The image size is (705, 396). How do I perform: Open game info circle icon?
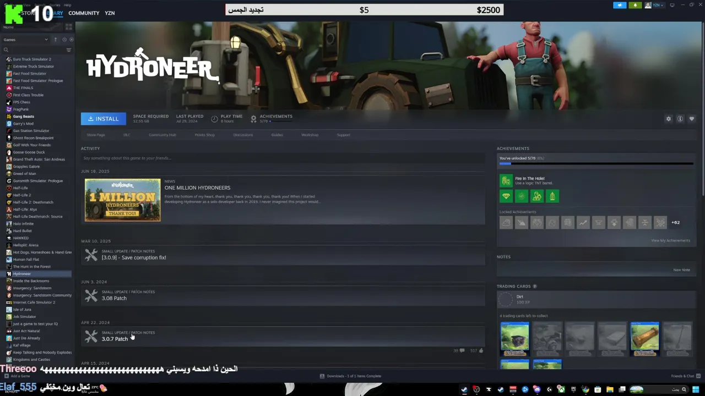tap(680, 119)
